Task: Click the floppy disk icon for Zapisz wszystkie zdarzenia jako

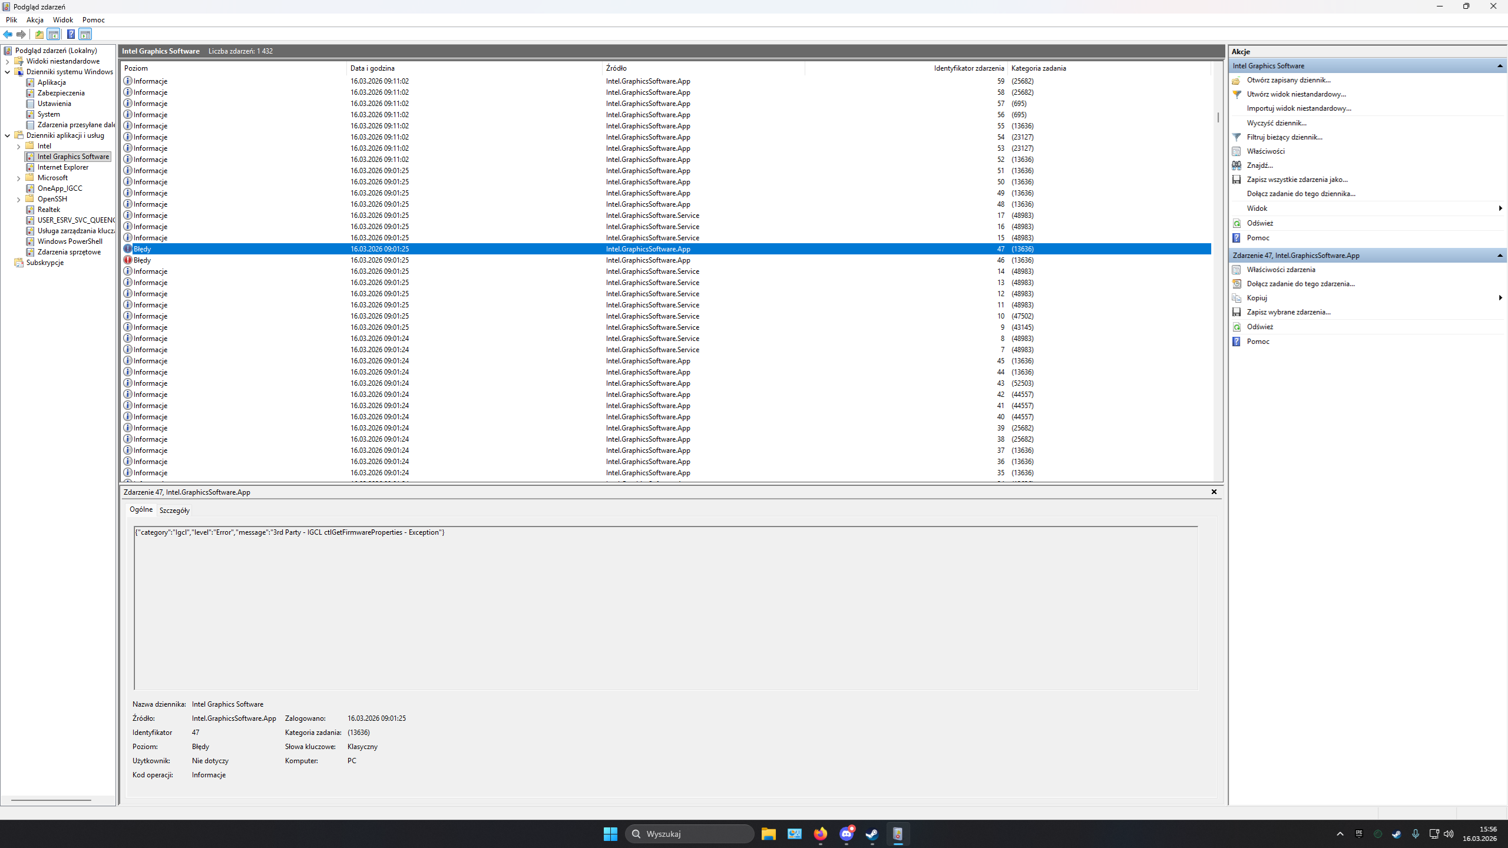Action: point(1236,180)
